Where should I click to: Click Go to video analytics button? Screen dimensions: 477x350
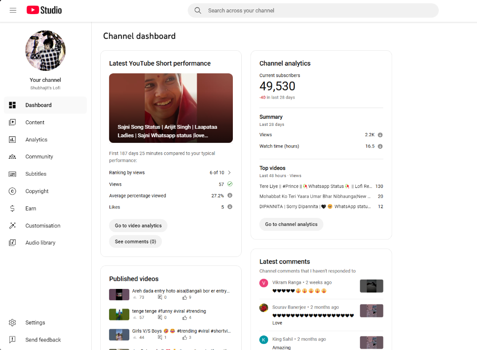138,226
